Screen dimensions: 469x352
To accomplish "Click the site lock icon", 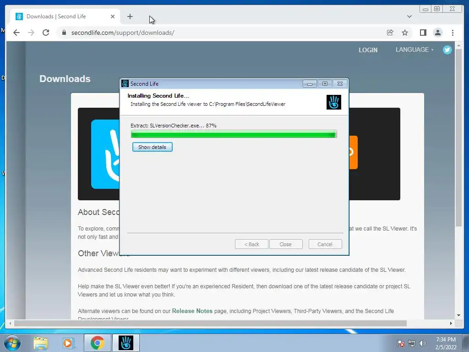I will [x=64, y=33].
